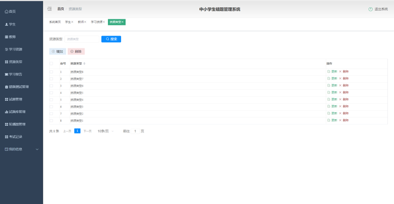Delete row 资源类型4 with its × 删除

click(x=344, y=100)
